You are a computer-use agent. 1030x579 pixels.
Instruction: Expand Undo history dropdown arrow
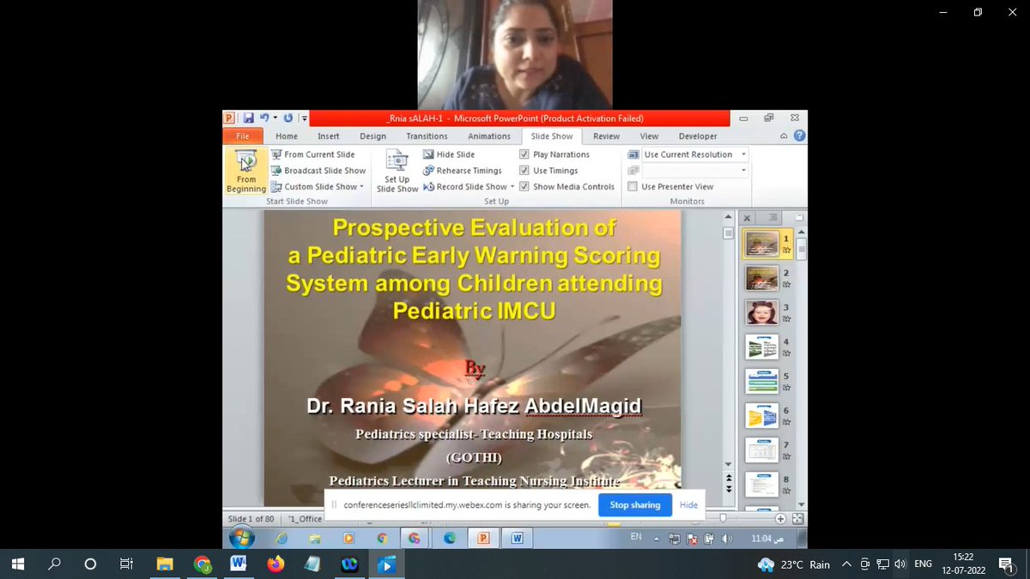[x=276, y=118]
